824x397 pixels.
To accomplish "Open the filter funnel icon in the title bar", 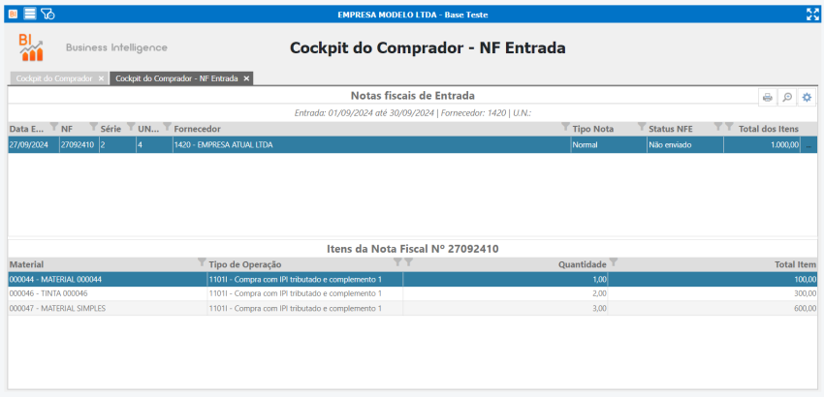I will point(48,15).
